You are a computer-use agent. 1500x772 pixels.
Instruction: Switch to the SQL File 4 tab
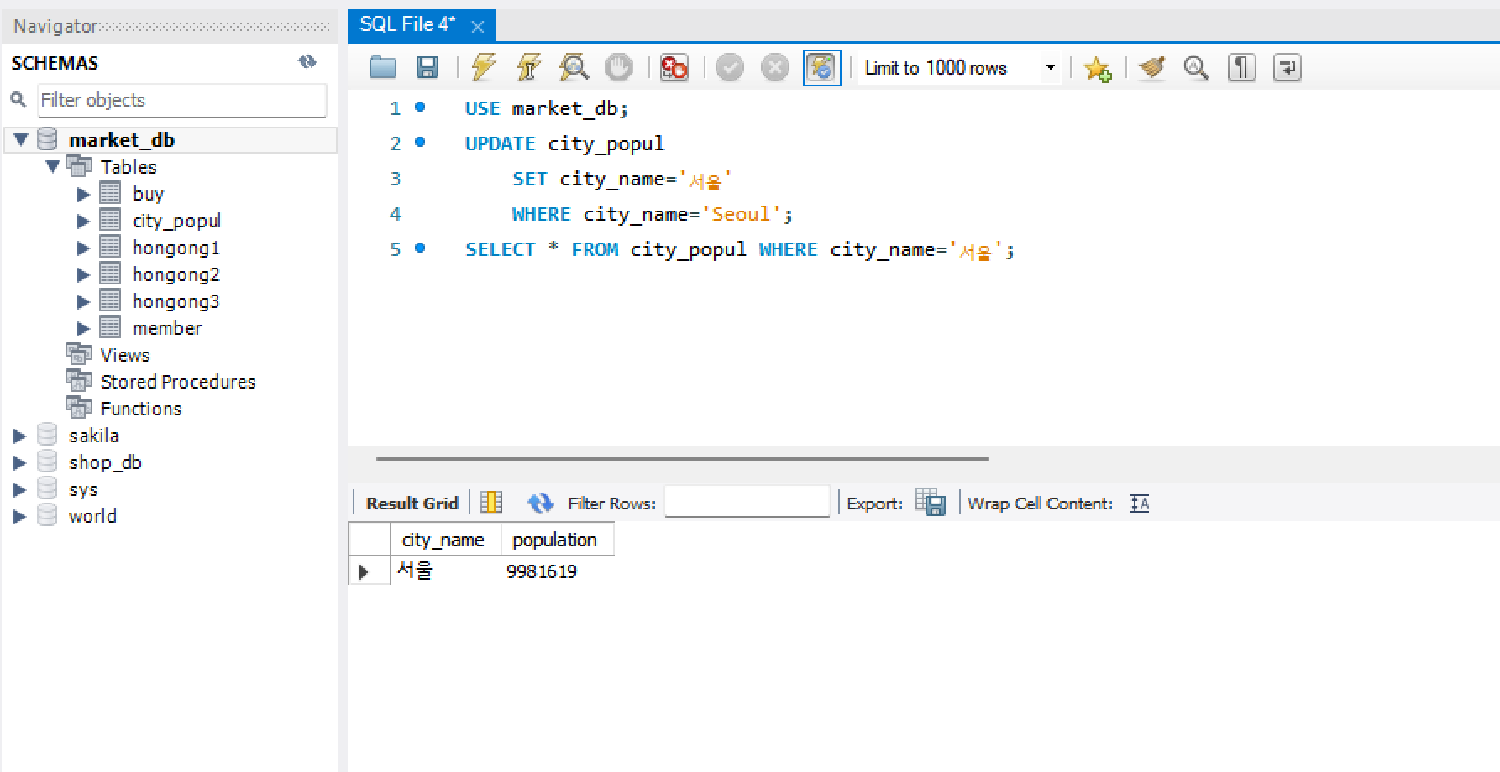coord(407,24)
